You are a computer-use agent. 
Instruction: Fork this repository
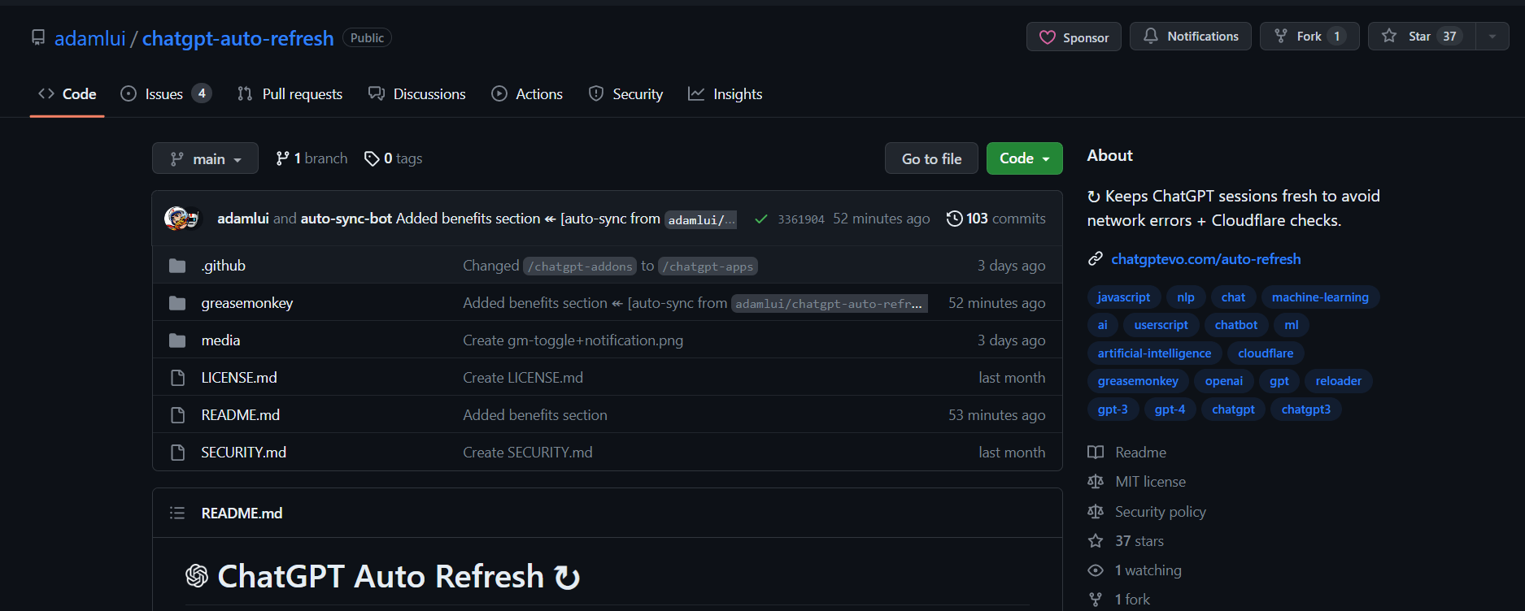click(x=1309, y=37)
